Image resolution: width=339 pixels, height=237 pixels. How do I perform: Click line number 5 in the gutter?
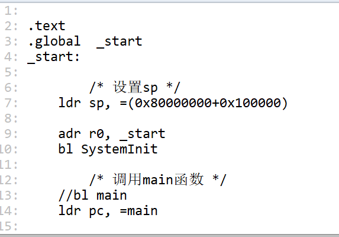click(x=8, y=72)
